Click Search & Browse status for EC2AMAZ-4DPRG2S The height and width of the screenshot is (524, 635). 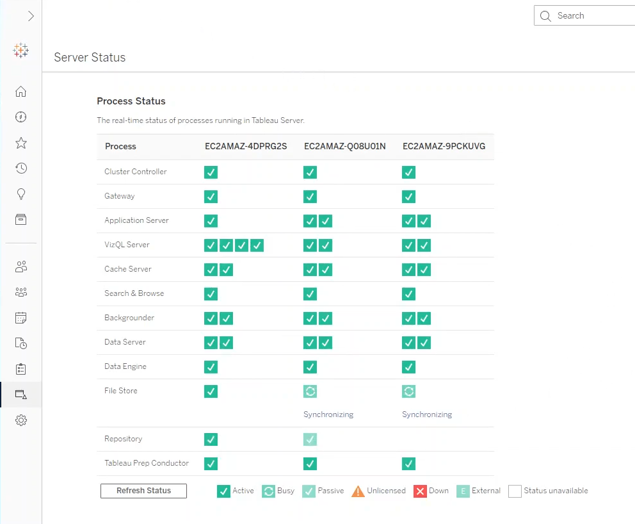tap(211, 294)
